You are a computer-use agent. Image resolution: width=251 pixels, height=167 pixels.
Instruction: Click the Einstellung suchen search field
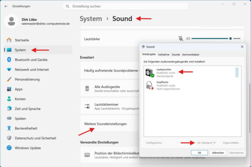125,6
